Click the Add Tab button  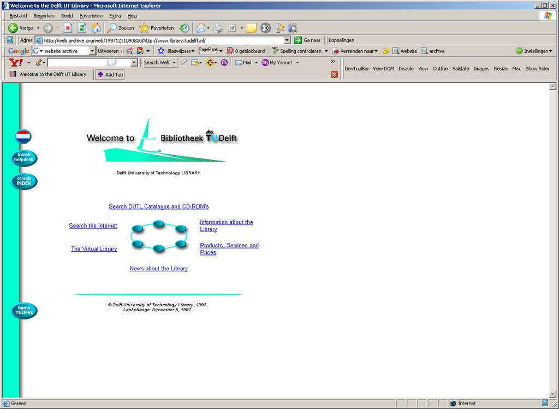click(x=110, y=74)
